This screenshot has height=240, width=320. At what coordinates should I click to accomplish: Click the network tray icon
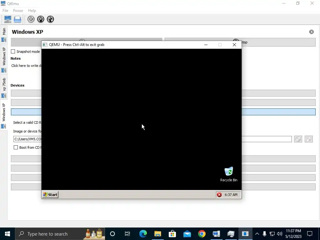point(272,234)
